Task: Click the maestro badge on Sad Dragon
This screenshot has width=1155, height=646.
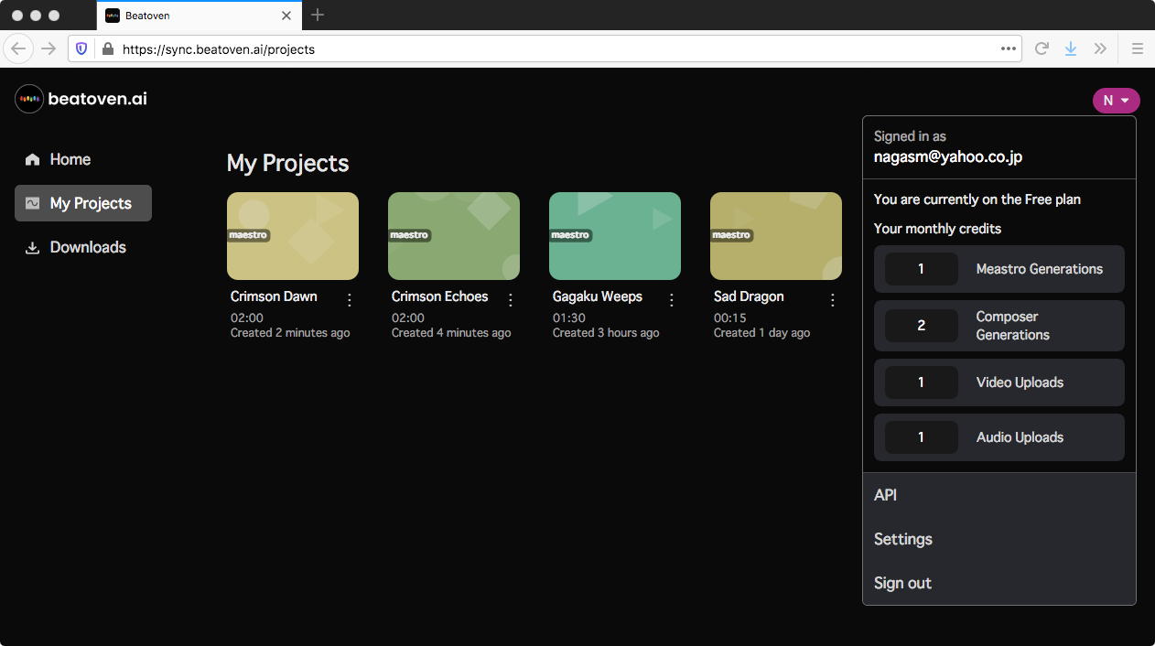Action: [x=731, y=235]
